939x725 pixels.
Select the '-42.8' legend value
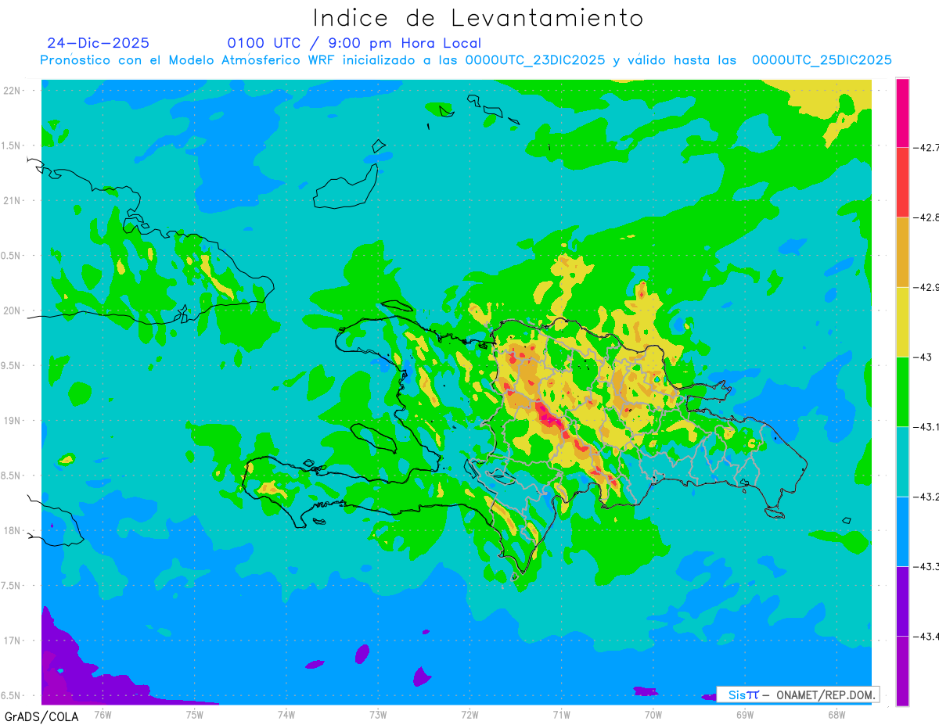point(927,217)
